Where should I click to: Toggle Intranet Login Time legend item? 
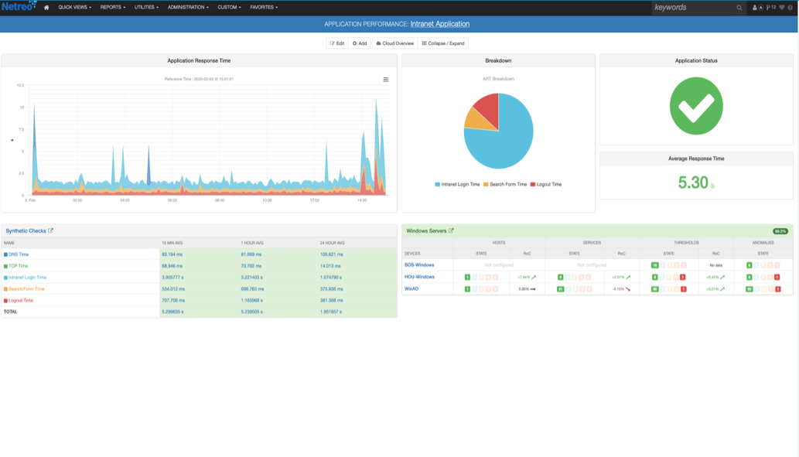pyautogui.click(x=457, y=184)
